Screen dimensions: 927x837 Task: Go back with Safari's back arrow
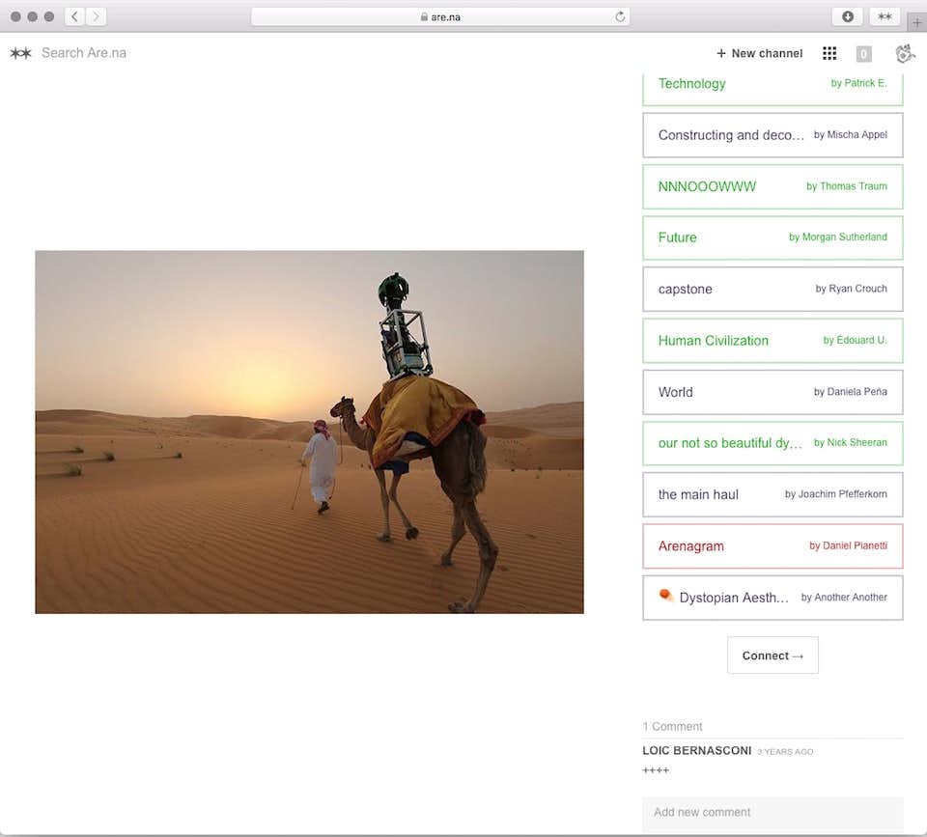click(x=75, y=16)
